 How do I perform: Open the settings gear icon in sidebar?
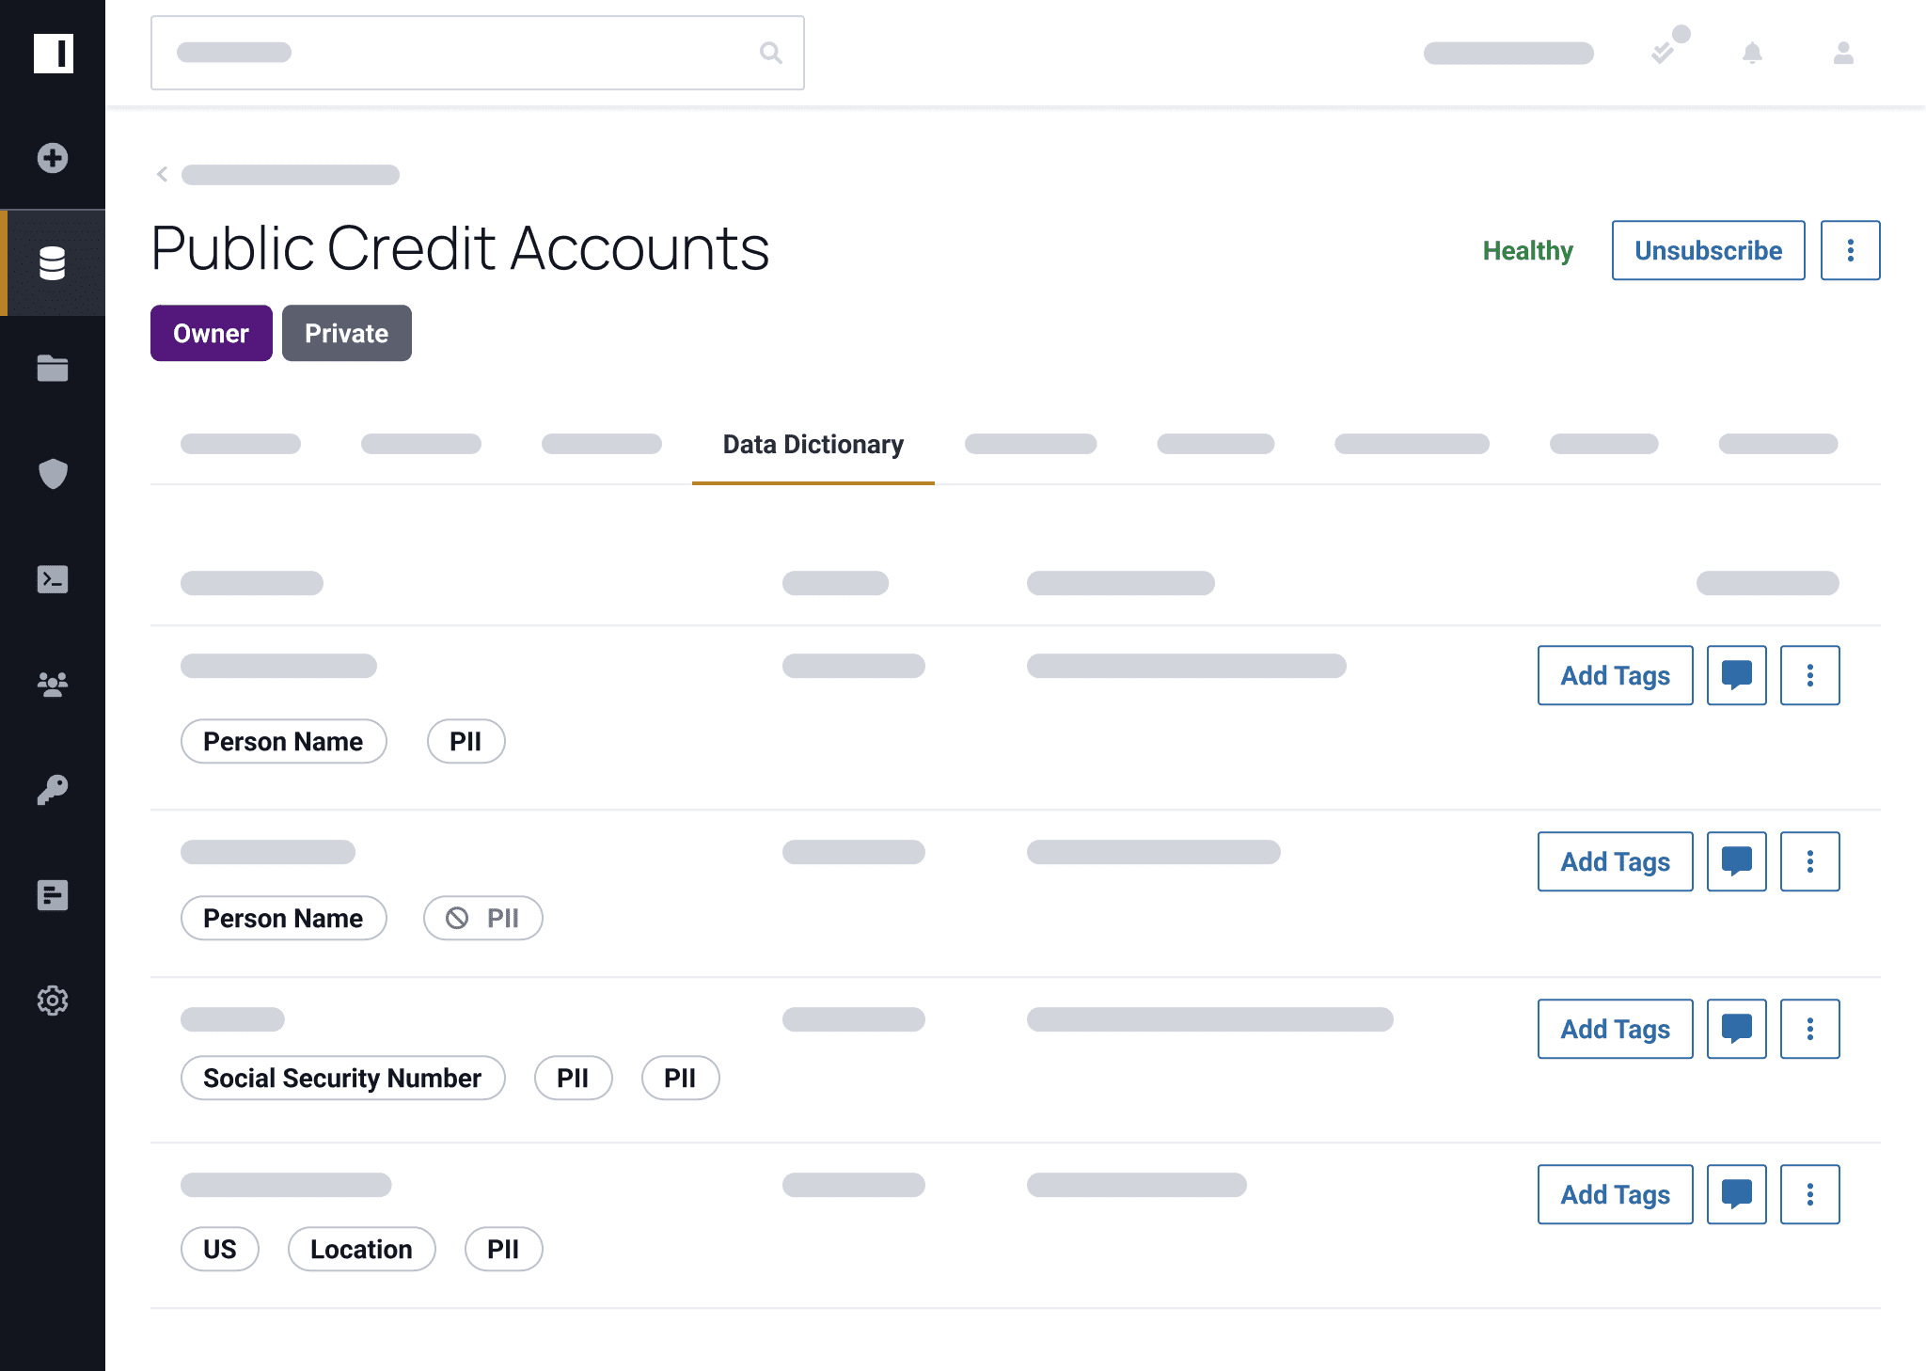point(53,1001)
